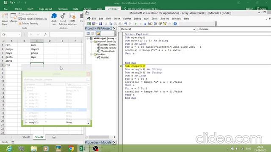Click the Pause (break) icon in VBA toolbar
The width and height of the screenshot is (271, 152).
[141, 24]
